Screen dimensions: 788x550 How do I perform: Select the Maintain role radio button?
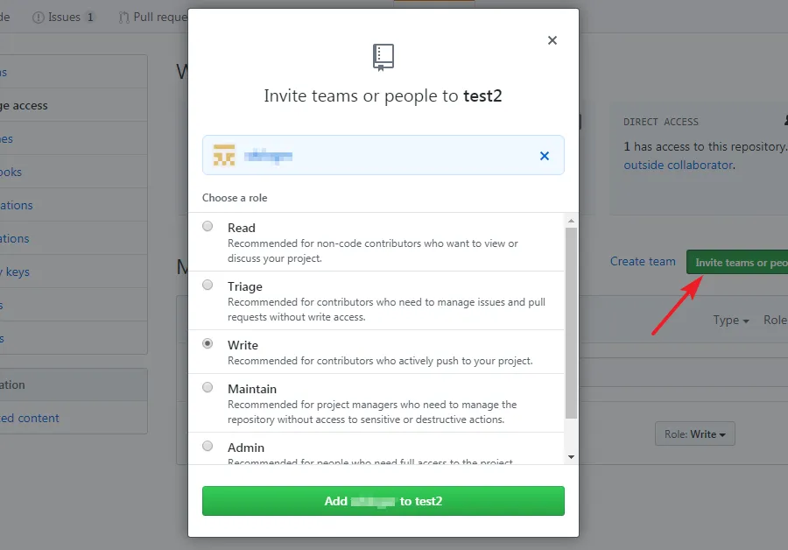click(x=208, y=387)
